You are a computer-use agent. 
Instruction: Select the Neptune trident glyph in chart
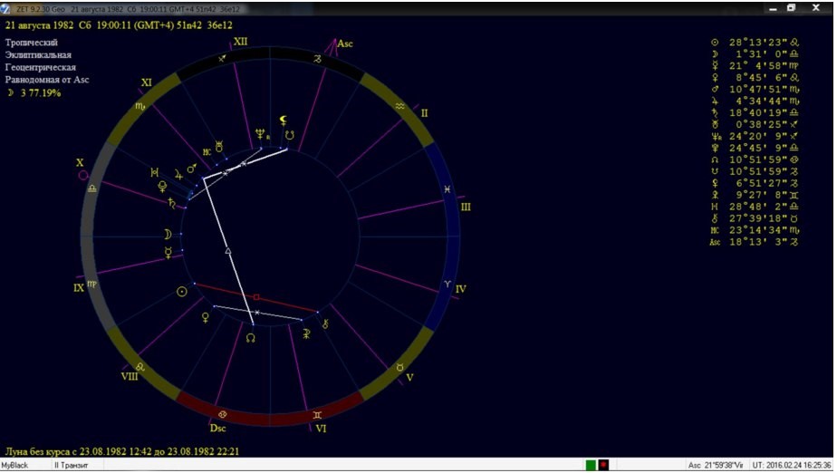[260, 135]
